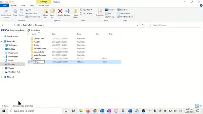This screenshot has width=203, height=114.
Task: Click Select all in ribbon
Action: 122,10
